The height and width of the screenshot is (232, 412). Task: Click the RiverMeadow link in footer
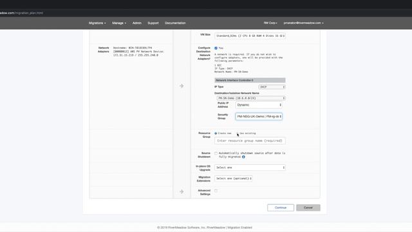216,227
